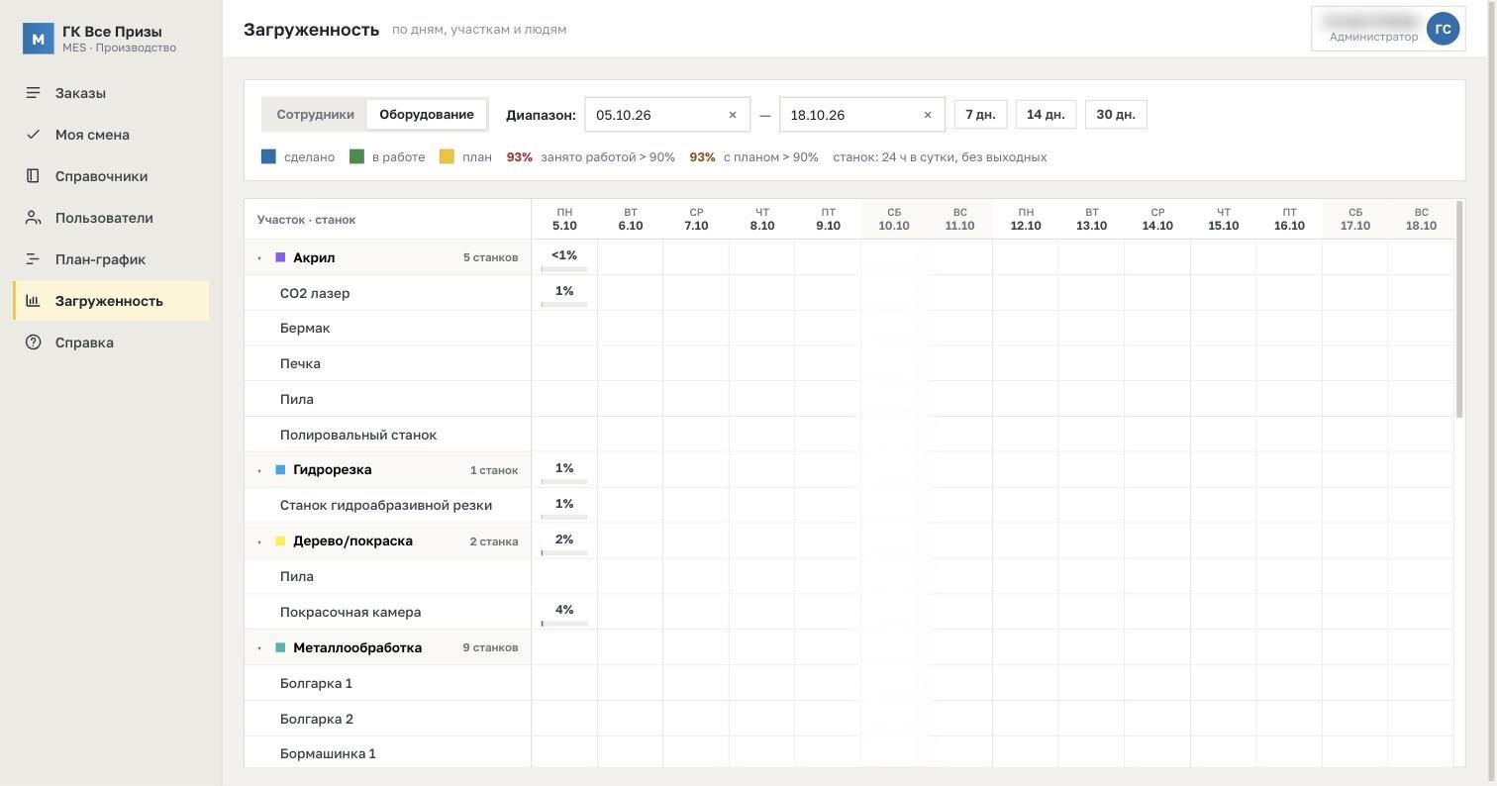Click the table's vertical scrollbar
Viewport: 1497px width, 786px height.
coord(1459,309)
